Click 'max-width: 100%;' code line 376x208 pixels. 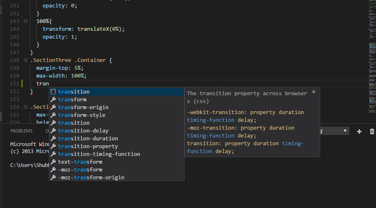coord(61,75)
